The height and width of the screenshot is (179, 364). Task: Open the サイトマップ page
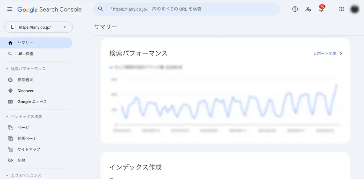[x=29, y=149]
